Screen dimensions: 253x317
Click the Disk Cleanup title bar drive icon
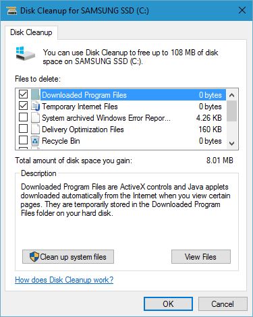coord(11,11)
